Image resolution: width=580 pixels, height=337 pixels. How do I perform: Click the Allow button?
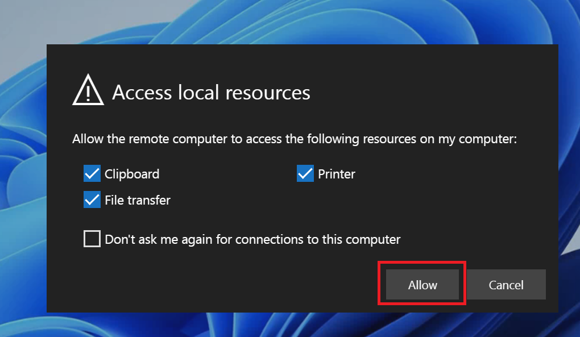422,285
